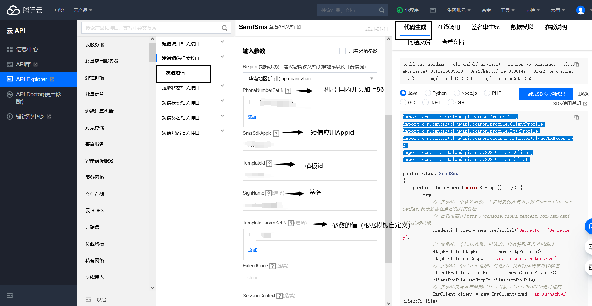Copy the tccli command line

coord(577,64)
